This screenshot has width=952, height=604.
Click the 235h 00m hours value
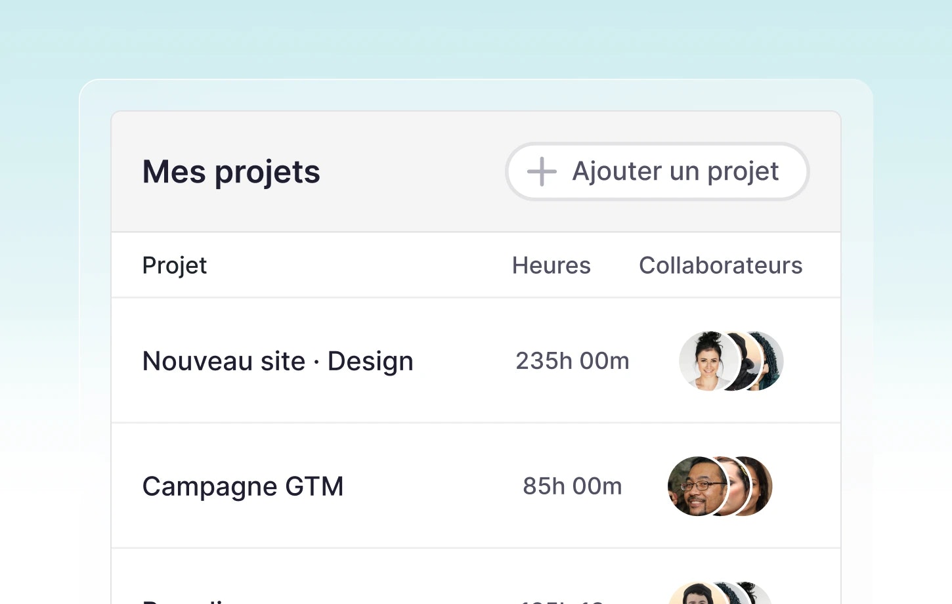572,361
